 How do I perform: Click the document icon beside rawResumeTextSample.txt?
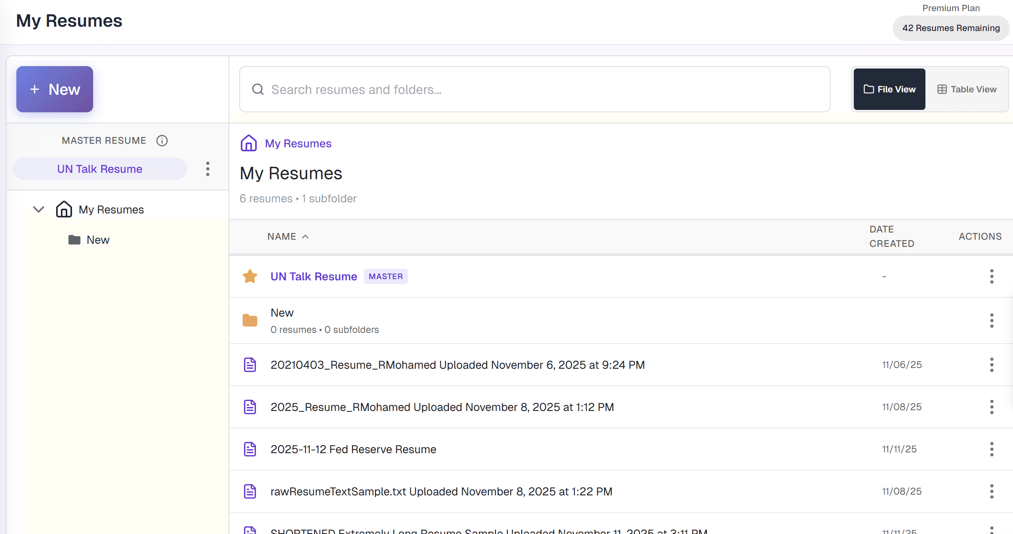click(250, 491)
